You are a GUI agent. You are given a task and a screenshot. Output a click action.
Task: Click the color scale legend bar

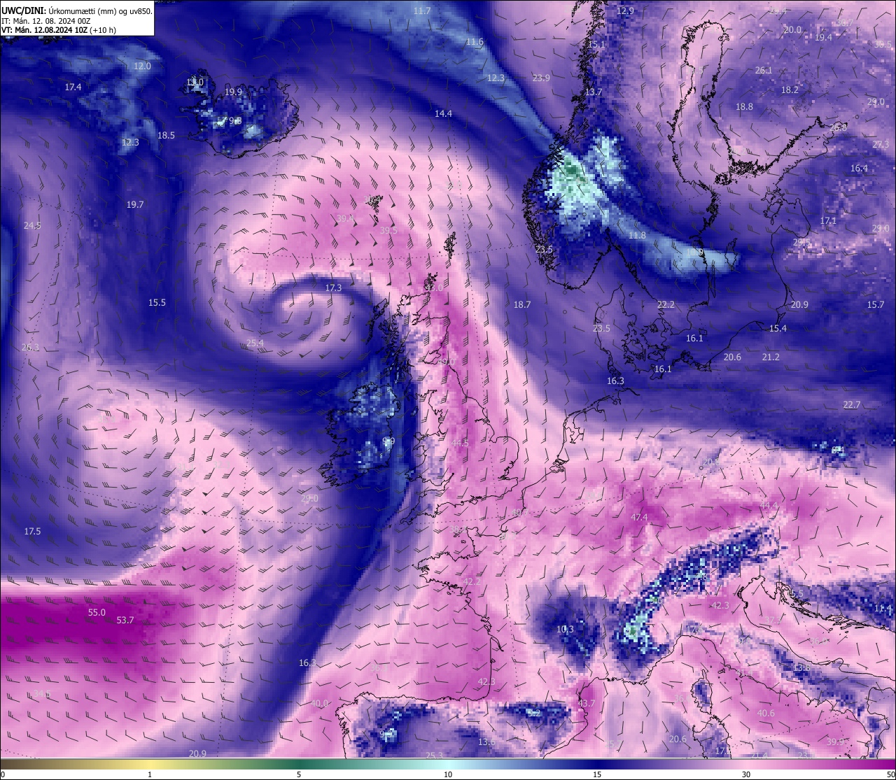coord(448,765)
